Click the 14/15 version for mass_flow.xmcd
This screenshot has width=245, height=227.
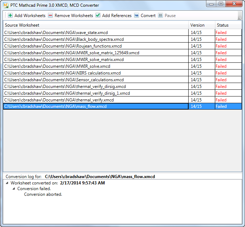[x=196, y=106]
